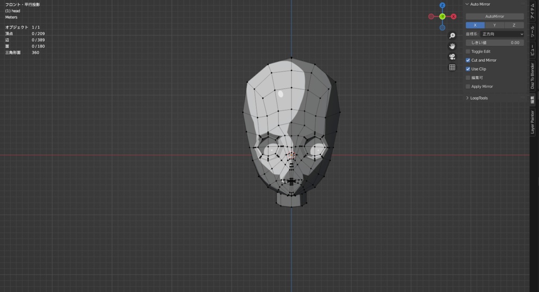
Task: Grab the LoopTools panel drag handle
Action: click(523, 98)
